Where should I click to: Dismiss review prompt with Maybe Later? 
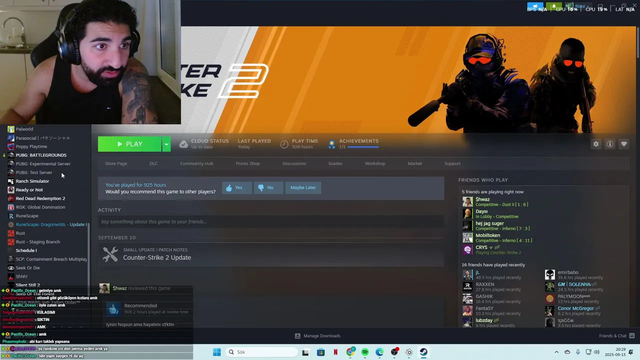point(303,187)
